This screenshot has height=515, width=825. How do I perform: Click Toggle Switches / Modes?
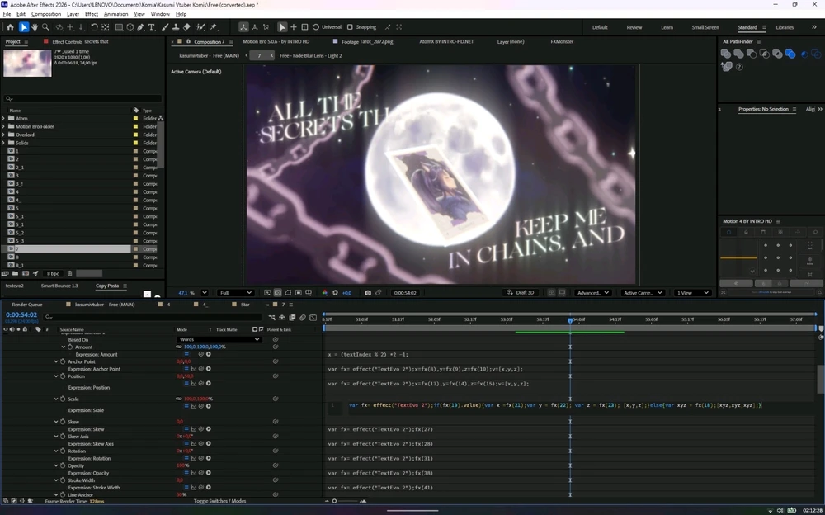pos(219,501)
